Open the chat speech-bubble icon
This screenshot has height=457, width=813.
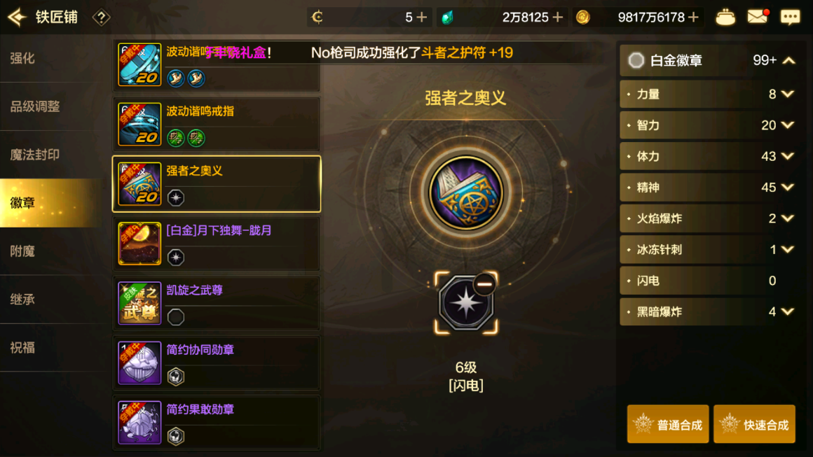point(790,17)
